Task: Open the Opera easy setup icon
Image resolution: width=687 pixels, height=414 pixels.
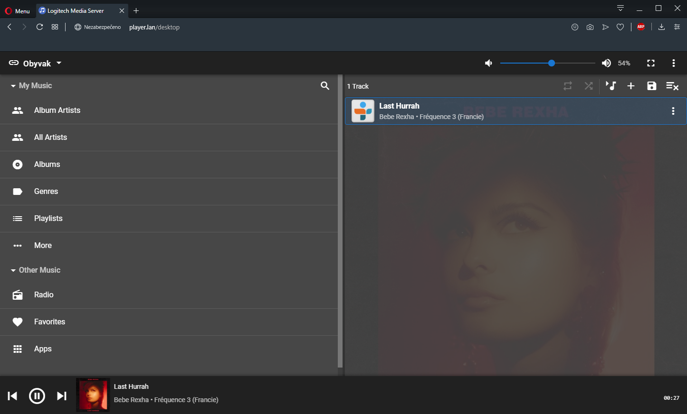Action: (677, 27)
